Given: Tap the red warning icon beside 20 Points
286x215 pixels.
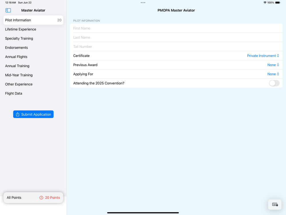Looking at the screenshot, I should [41, 198].
